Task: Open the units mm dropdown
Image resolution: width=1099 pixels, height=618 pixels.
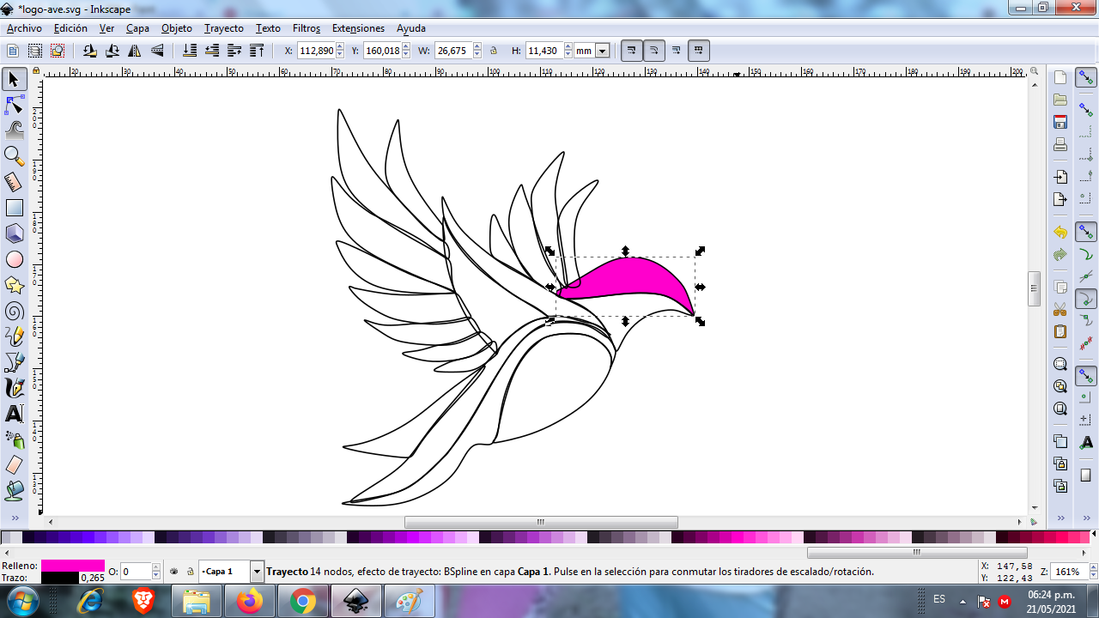Action: tap(603, 51)
